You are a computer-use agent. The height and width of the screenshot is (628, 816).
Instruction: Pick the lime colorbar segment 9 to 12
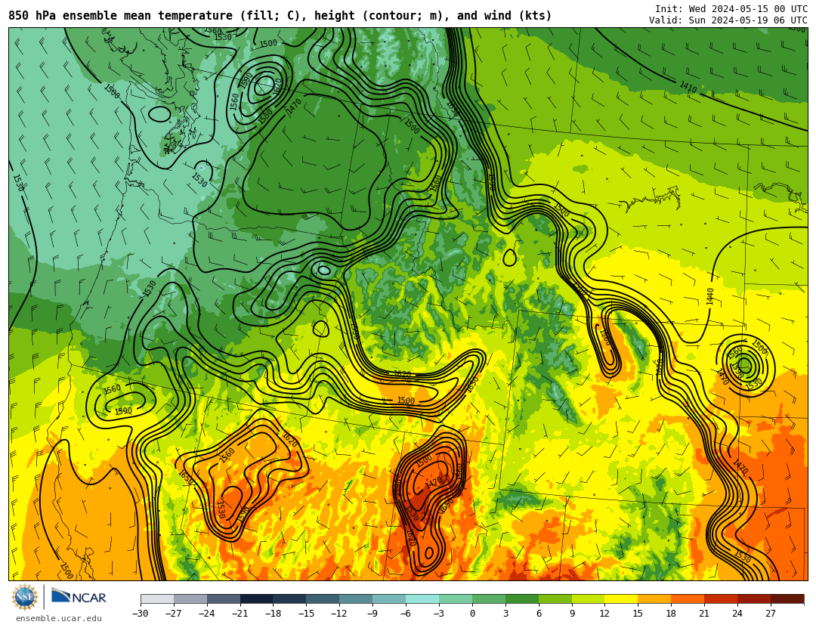pyautogui.click(x=589, y=599)
